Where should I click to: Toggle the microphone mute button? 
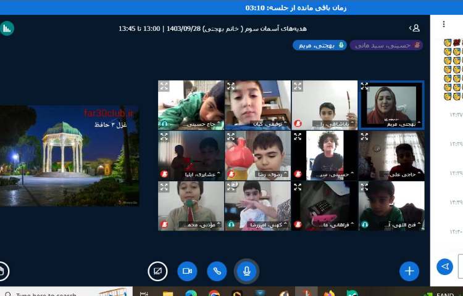pyautogui.click(x=246, y=271)
